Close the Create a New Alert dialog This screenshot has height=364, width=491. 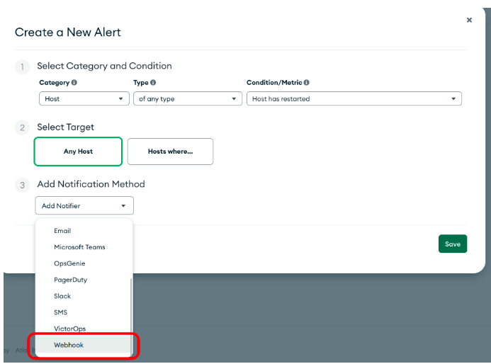click(469, 21)
